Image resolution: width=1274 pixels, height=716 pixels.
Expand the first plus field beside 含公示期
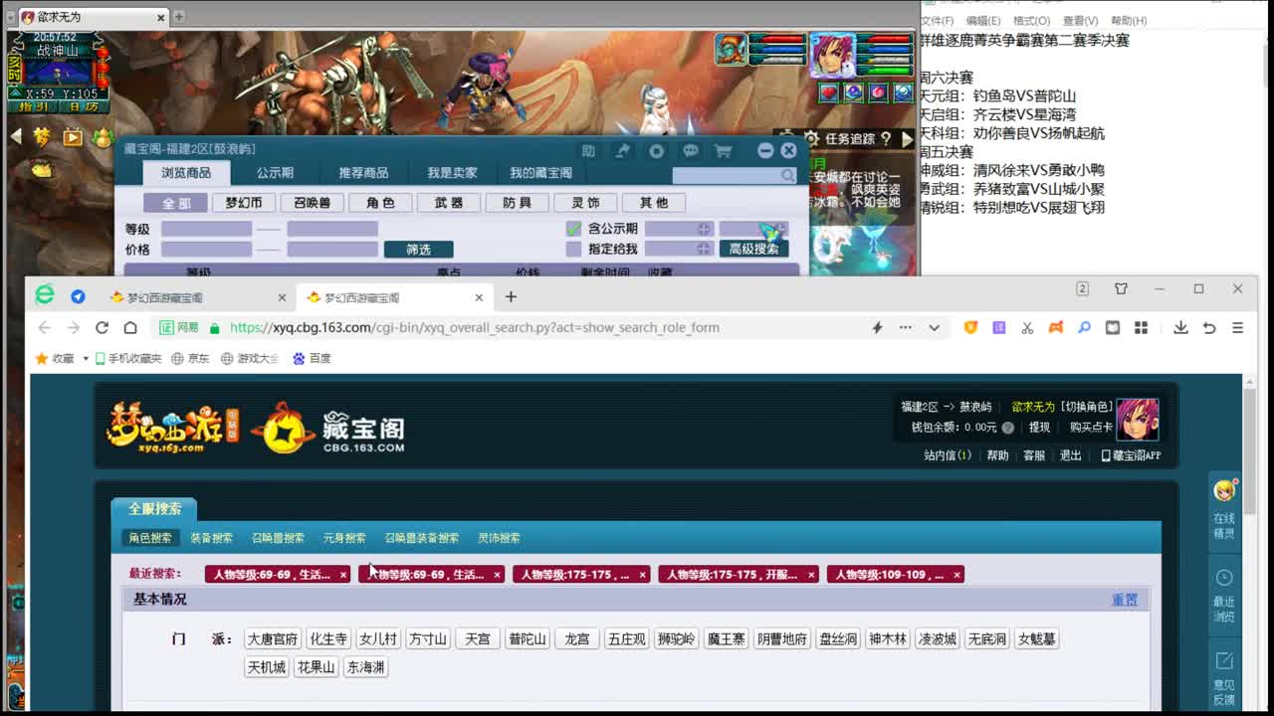click(704, 229)
